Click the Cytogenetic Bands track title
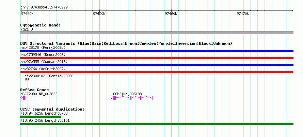The height and width of the screenshot is (137, 303). coord(41,25)
